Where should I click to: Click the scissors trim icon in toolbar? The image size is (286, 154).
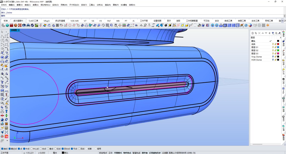(x=41, y=25)
